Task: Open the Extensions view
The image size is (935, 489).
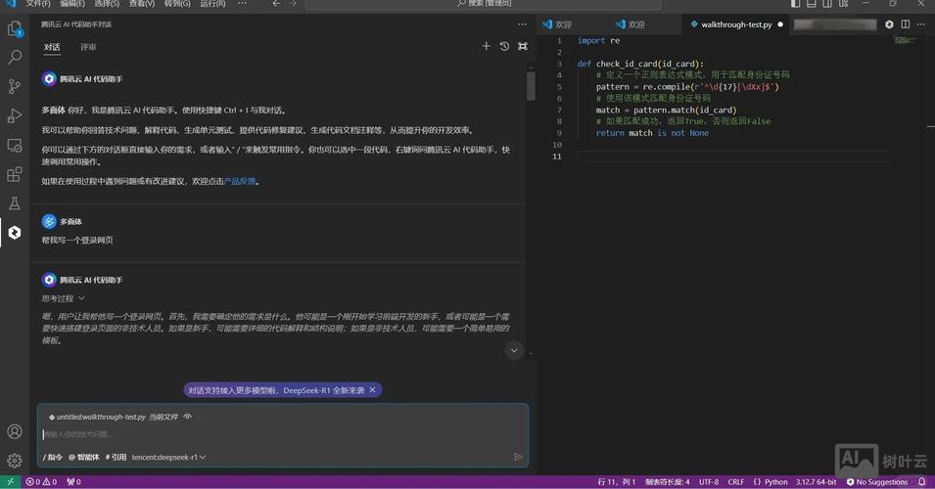Action: click(x=15, y=174)
